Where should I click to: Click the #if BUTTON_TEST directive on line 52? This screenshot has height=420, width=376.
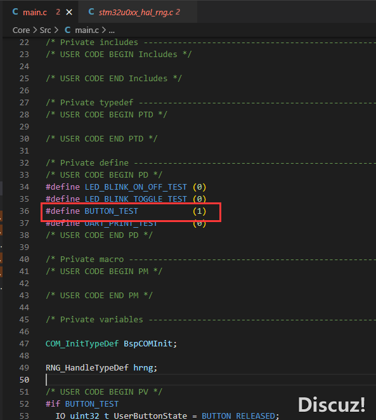coord(82,404)
